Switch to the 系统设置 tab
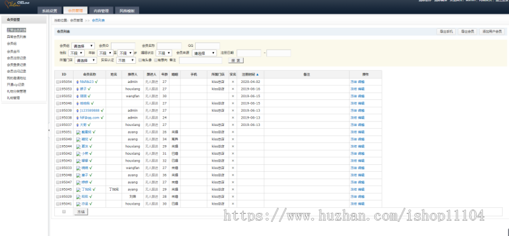The image size is (509, 236). [x=49, y=11]
